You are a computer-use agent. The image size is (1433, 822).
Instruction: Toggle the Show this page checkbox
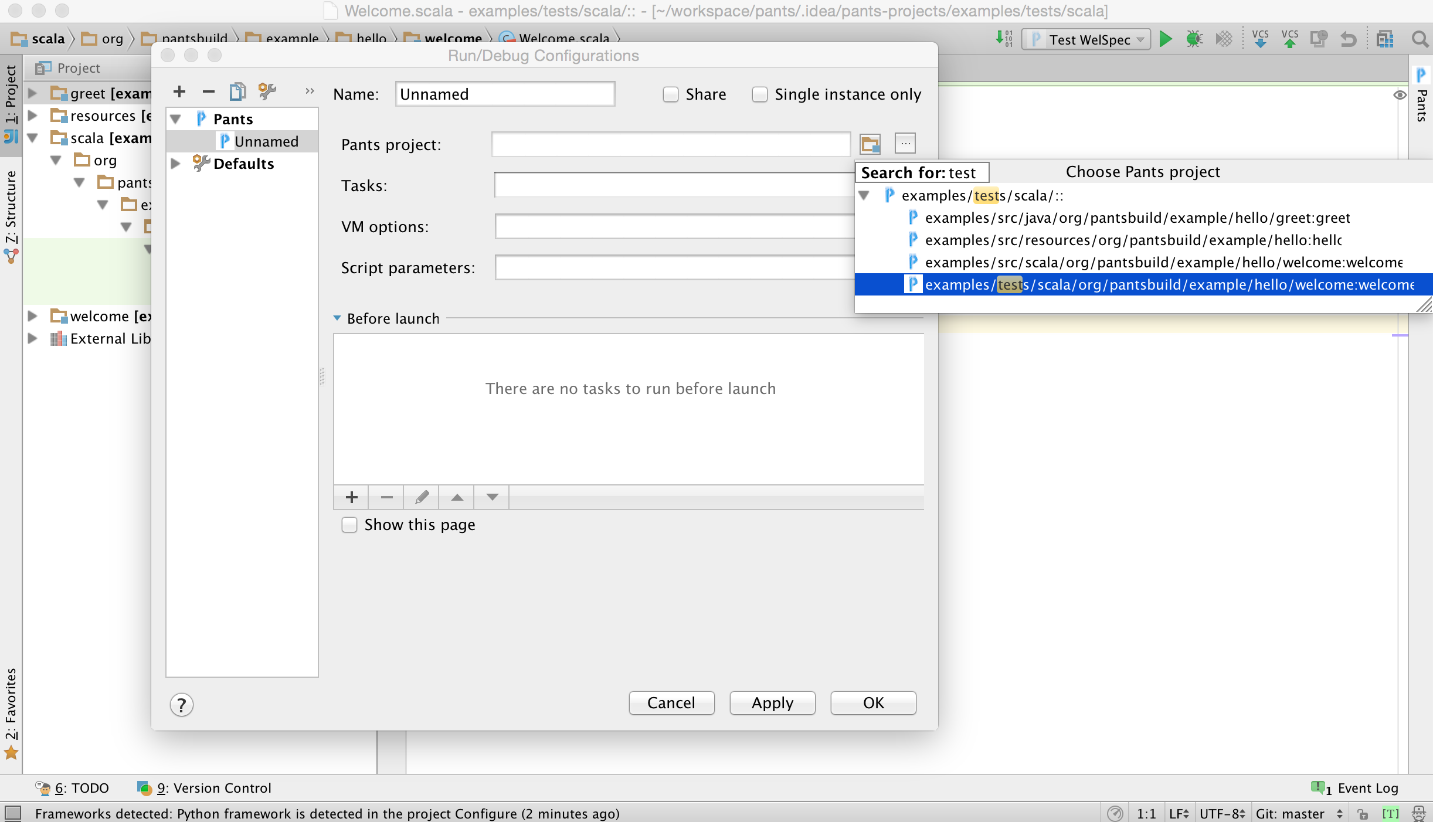(x=349, y=525)
